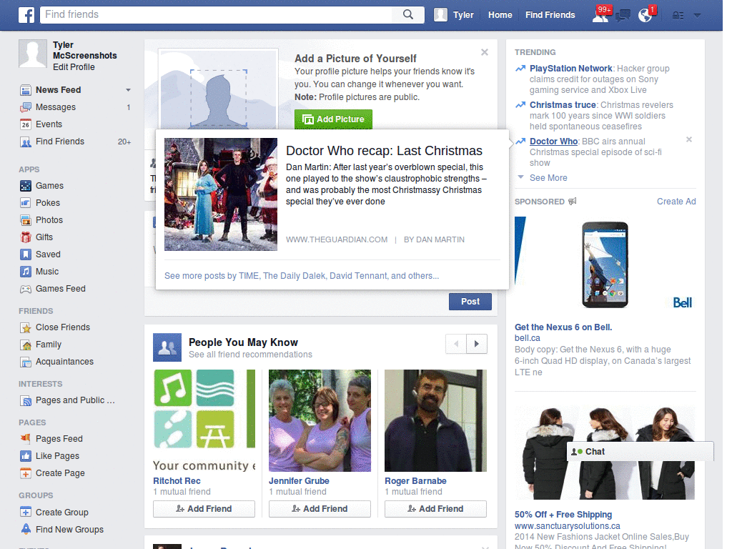Viewport: 732px width, 549px height.
Task: Click the Games Feed controller icon
Action: click(26, 289)
